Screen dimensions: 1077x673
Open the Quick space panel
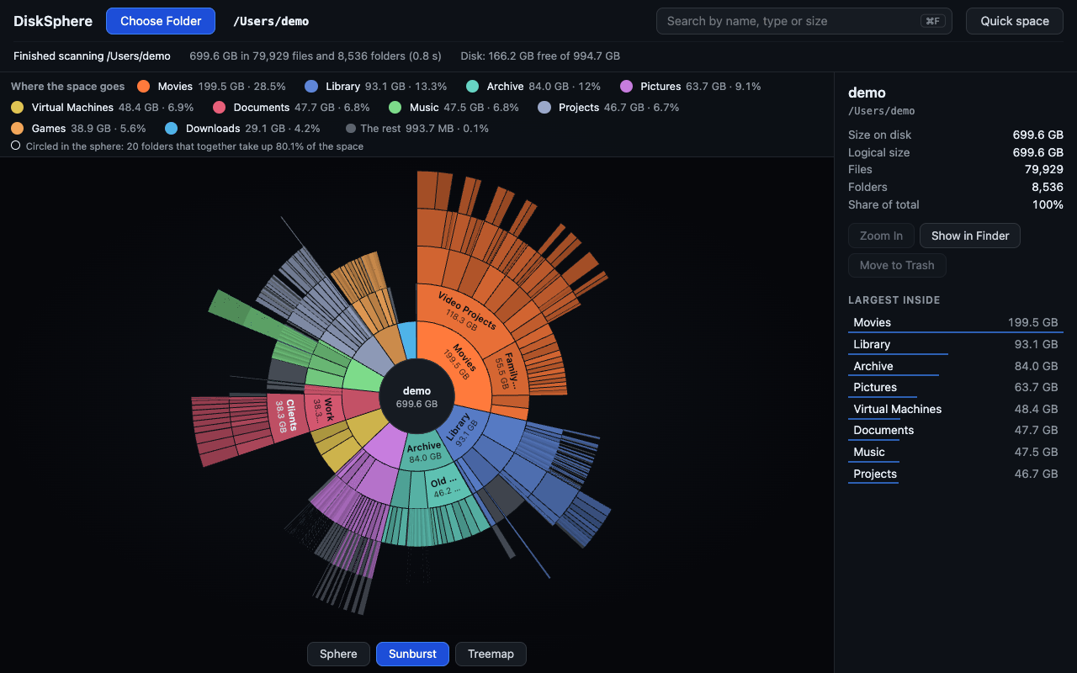pyautogui.click(x=1015, y=21)
